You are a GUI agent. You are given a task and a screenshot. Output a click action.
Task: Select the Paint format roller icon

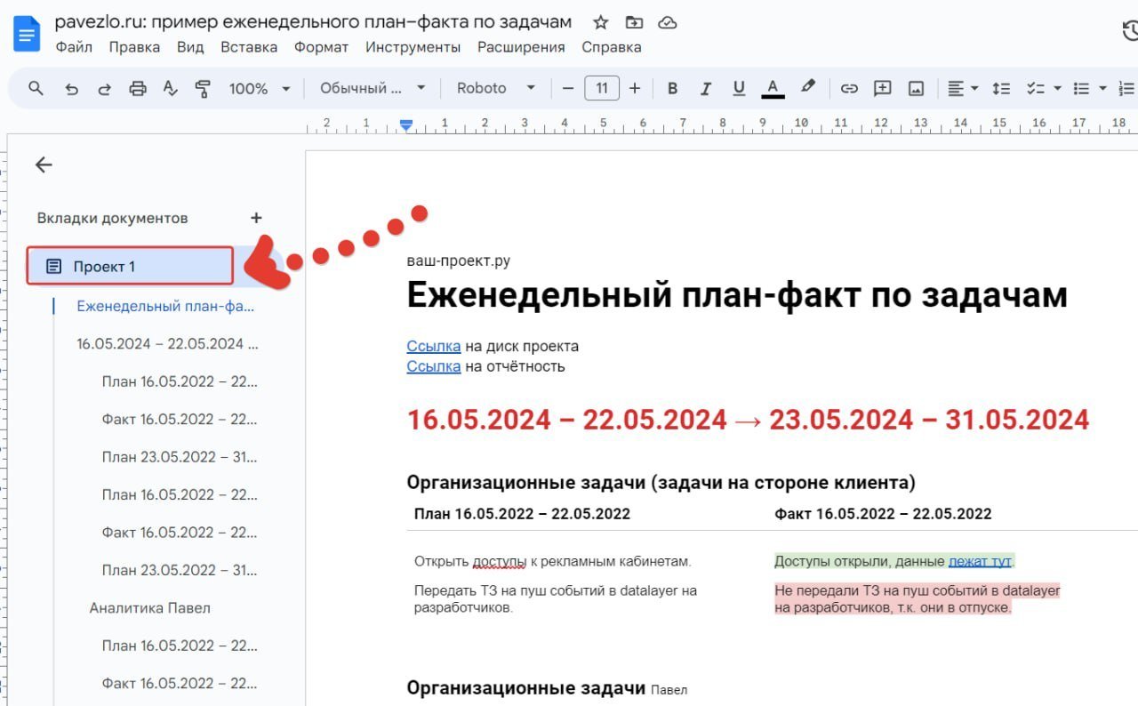click(203, 88)
